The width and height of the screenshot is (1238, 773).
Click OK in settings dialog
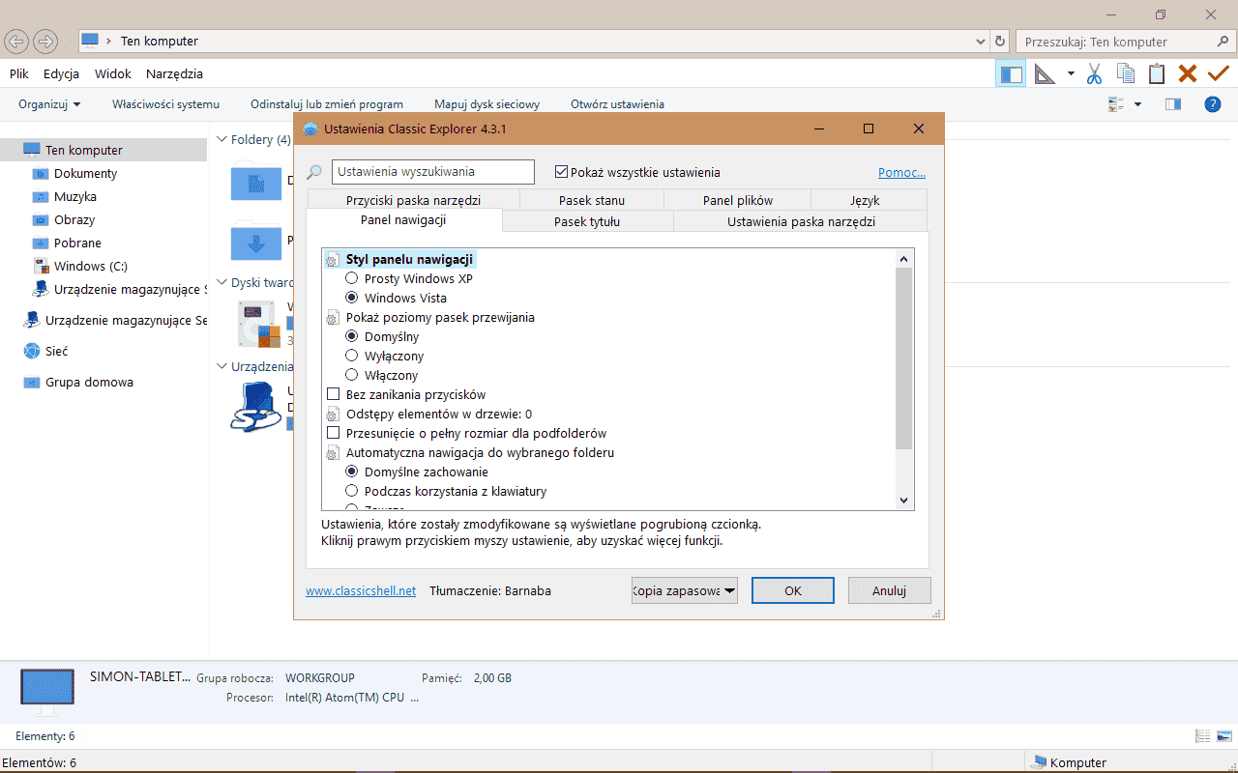[x=793, y=590]
